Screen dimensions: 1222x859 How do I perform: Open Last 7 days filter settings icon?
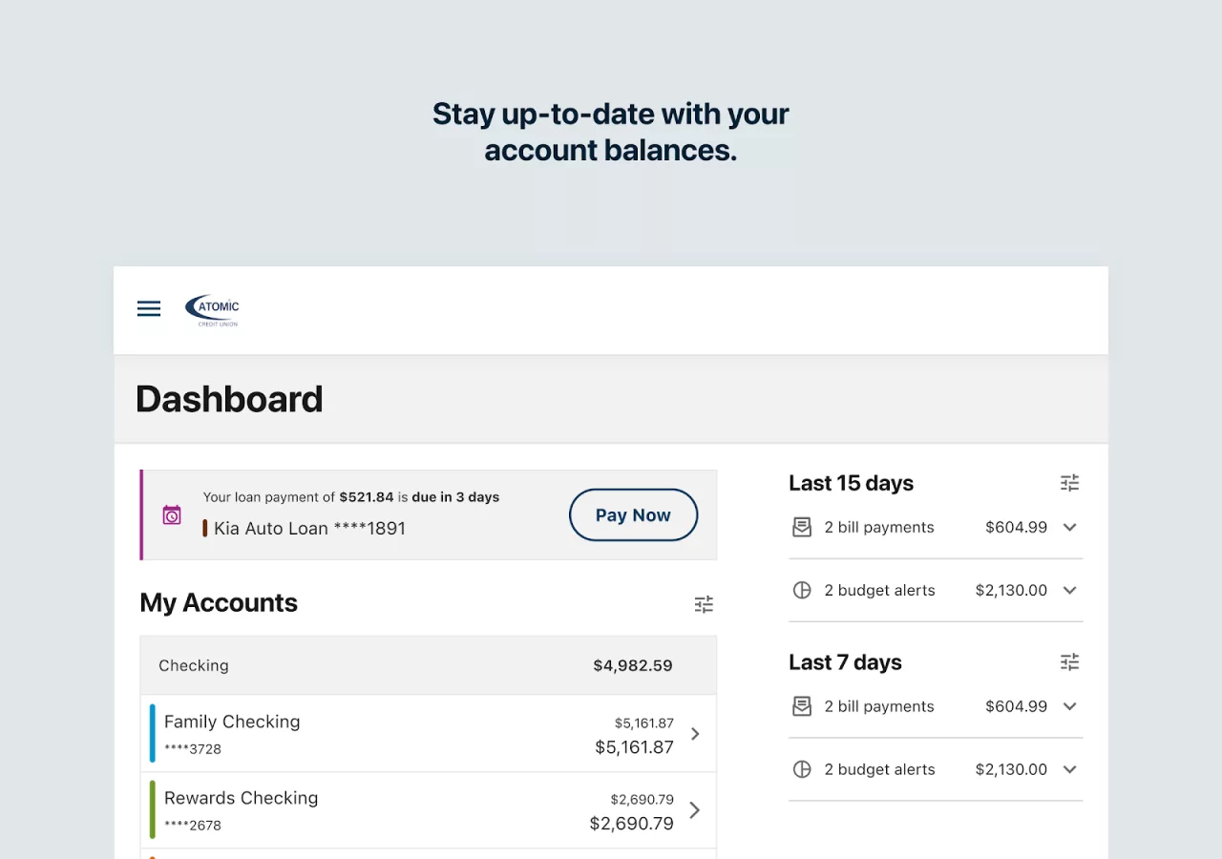pyautogui.click(x=1069, y=662)
